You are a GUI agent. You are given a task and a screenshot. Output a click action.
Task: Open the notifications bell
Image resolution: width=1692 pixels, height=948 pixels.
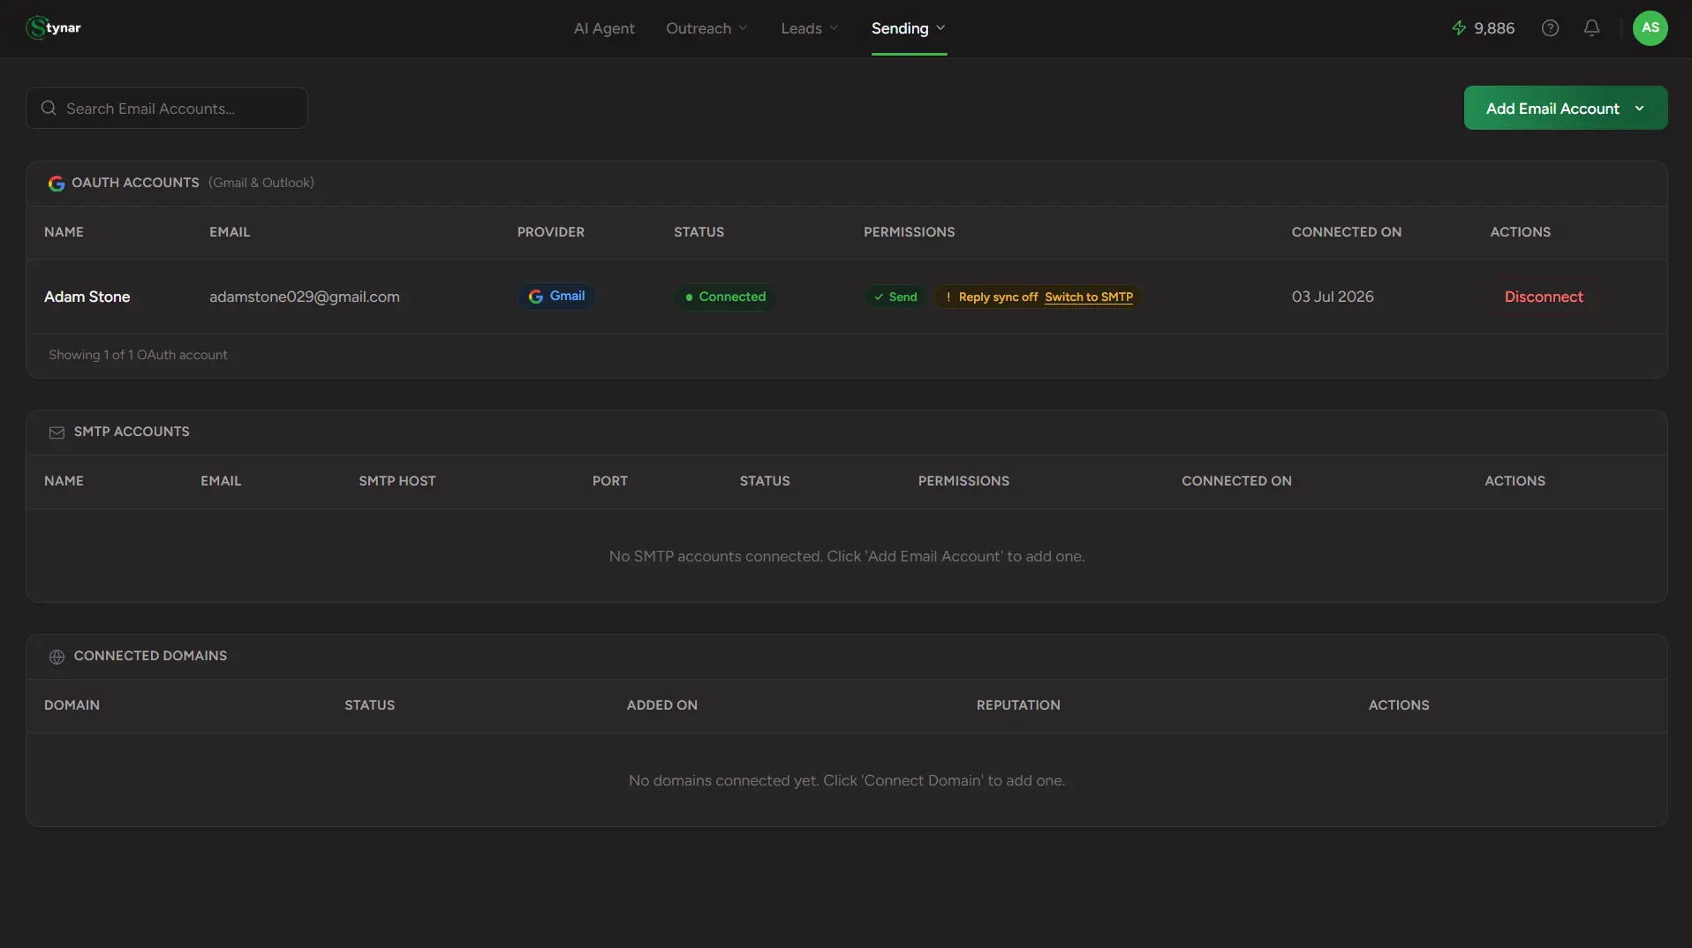pyautogui.click(x=1591, y=28)
